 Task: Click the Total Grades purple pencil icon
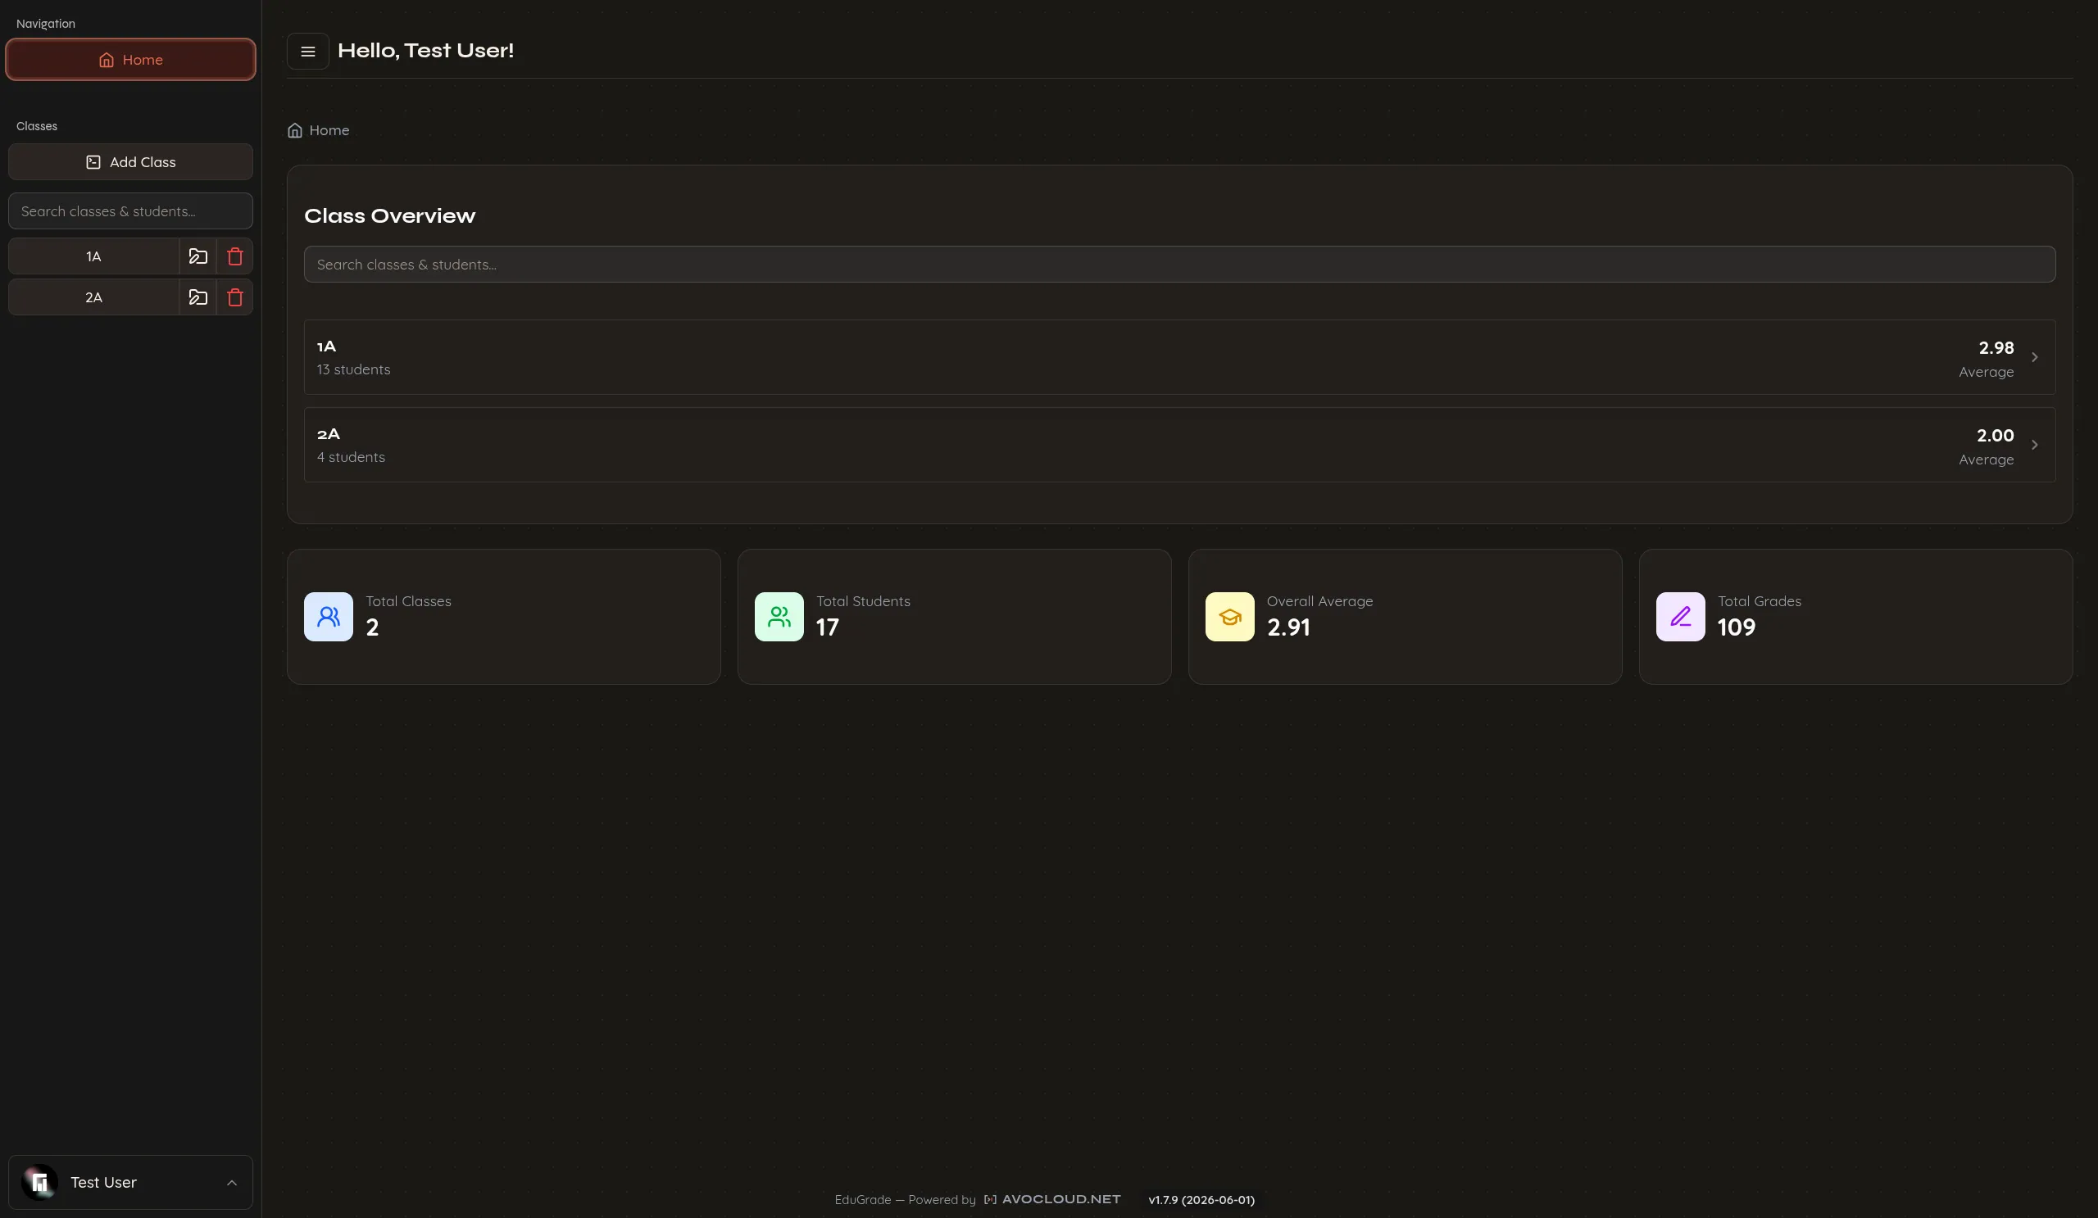tap(1680, 617)
